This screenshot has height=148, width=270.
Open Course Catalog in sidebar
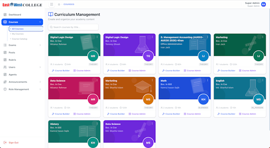pos(19,39)
